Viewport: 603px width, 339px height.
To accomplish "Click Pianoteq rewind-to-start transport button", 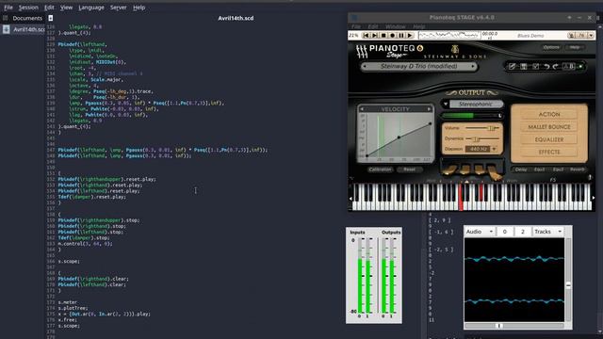I will point(366,36).
